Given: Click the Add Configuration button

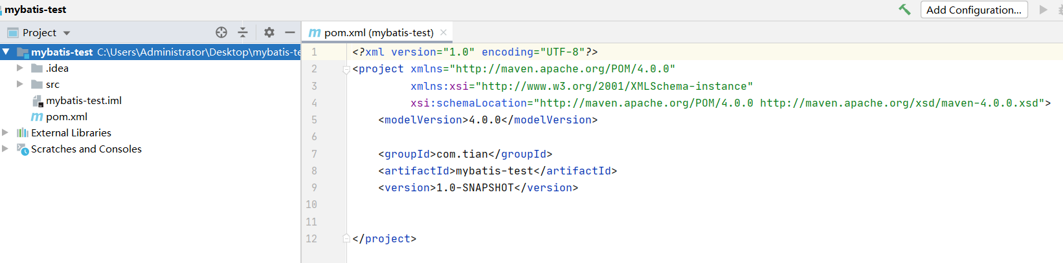Looking at the screenshot, I should [974, 10].
